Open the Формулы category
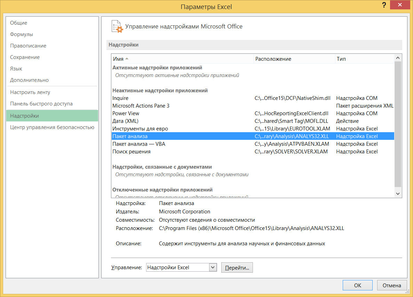 [x=52, y=34]
